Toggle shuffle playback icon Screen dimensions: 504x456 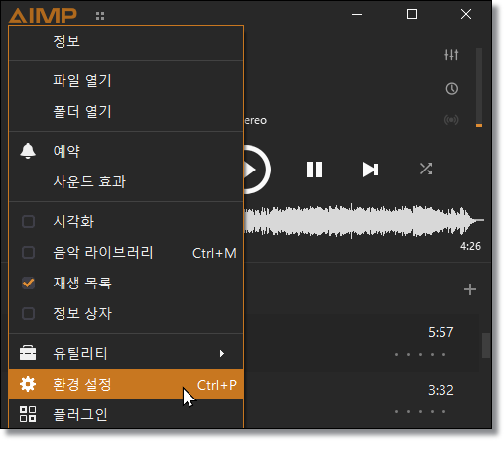(426, 169)
